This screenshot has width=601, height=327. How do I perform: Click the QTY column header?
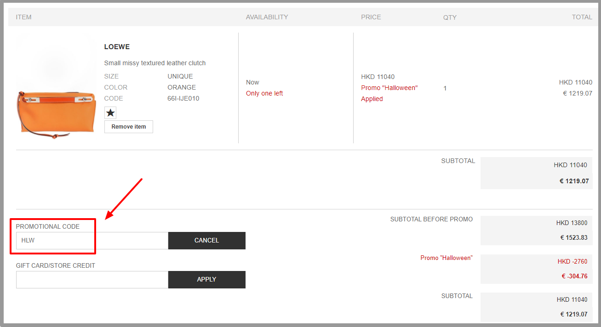point(450,17)
